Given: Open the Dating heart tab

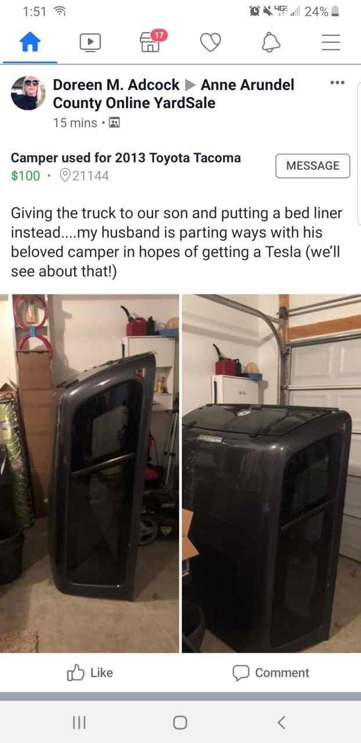Looking at the screenshot, I should coord(211,42).
